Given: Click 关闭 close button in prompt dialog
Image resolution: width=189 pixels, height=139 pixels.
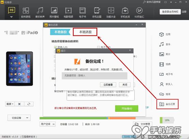Looking at the screenshot, I should [125, 85].
